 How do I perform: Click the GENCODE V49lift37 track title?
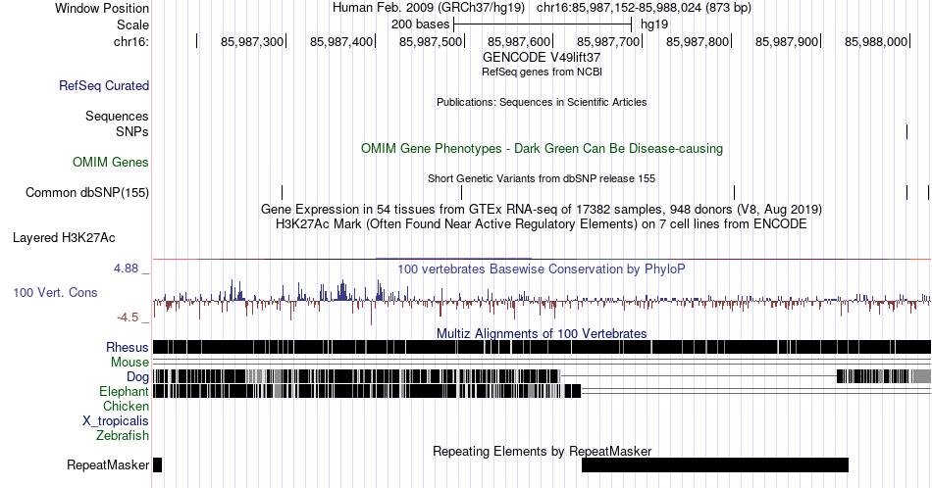coord(542,57)
